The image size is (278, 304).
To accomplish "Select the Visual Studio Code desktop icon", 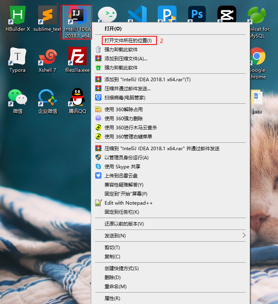I will 137,14.
